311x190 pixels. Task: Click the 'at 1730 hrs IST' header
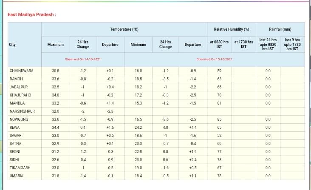(x=243, y=45)
